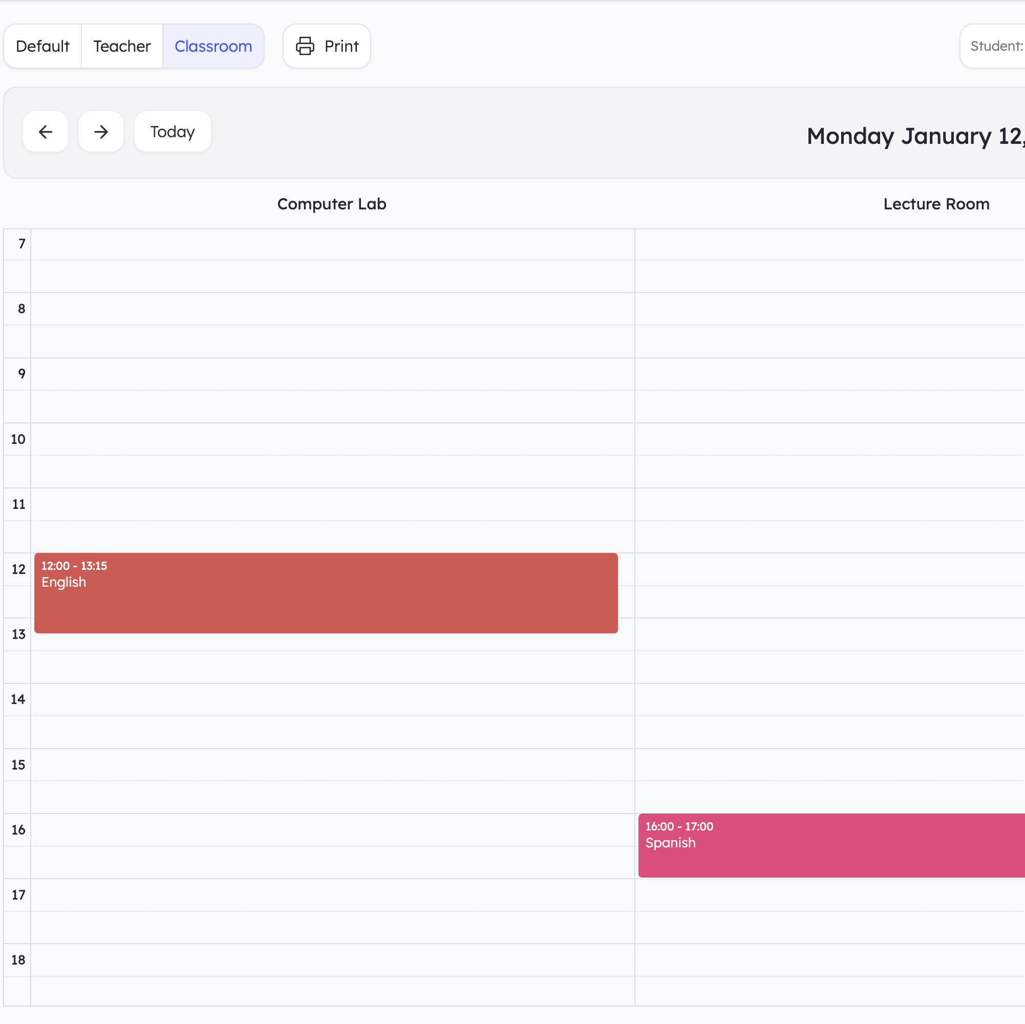This screenshot has height=1024, width=1025.
Task: Click the previous day arrow icon
Action: (46, 132)
